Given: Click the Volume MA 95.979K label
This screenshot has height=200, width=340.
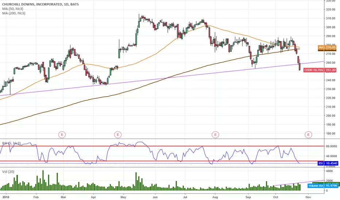Looking at the screenshot, I should 323,186.
